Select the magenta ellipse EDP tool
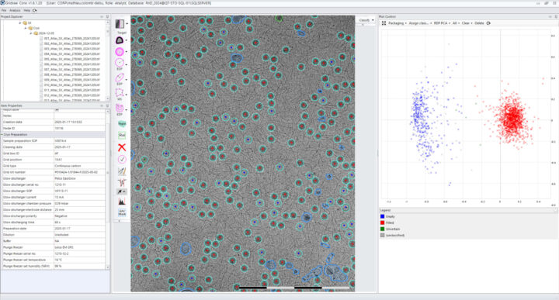Image resolution: width=559 pixels, height=300 pixels. click(120, 78)
